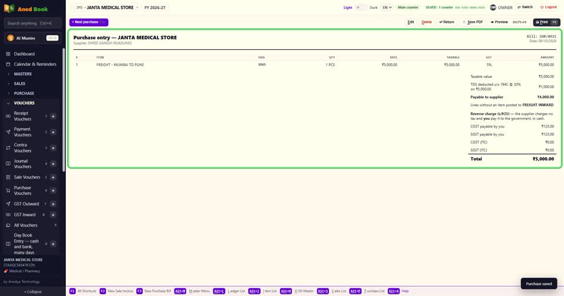Click the sidebar vertical scrollbar
The width and height of the screenshot is (564, 296).
[x=63, y=110]
